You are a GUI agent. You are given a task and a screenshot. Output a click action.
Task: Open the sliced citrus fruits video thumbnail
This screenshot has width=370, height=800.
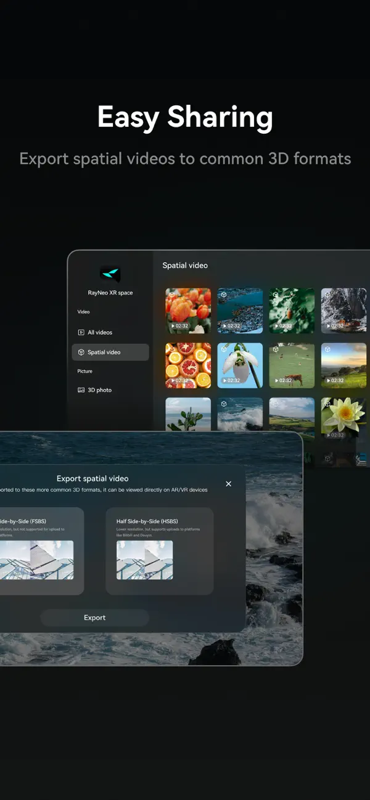188,365
